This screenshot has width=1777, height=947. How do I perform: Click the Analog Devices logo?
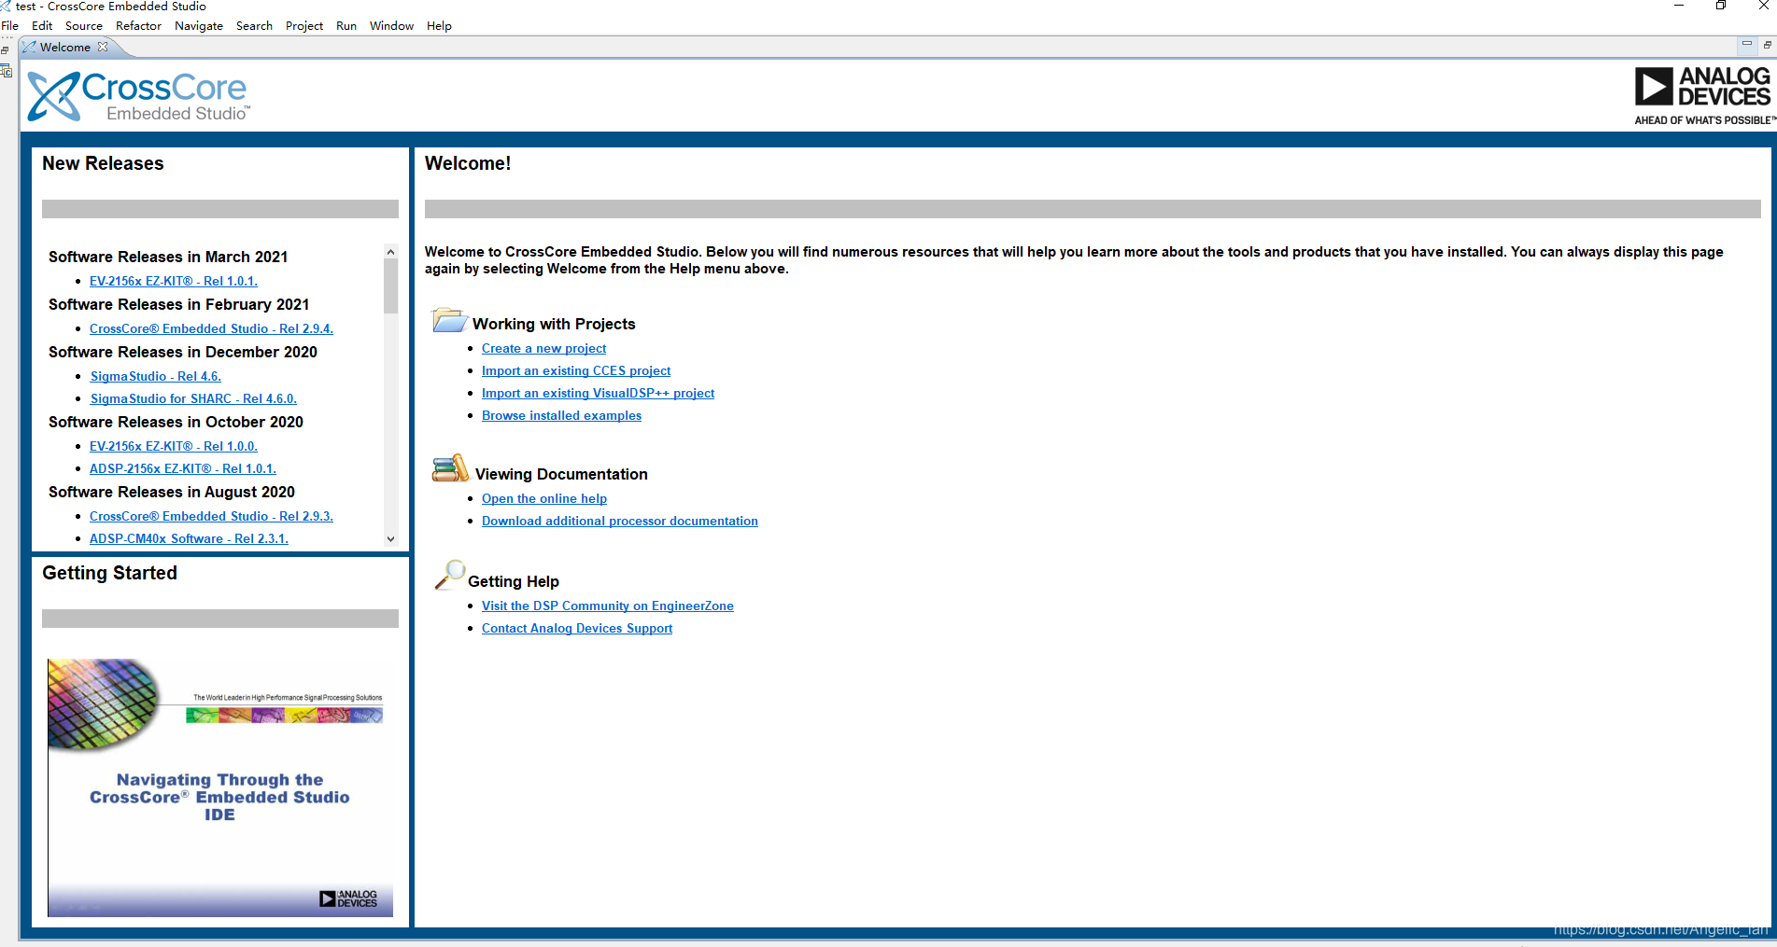[1703, 96]
